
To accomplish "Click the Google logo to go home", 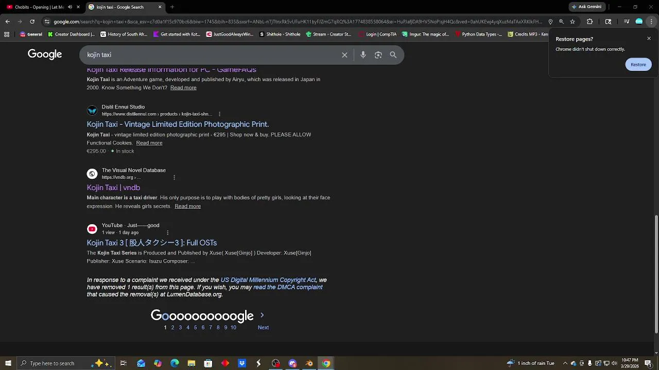I will 45,54.
